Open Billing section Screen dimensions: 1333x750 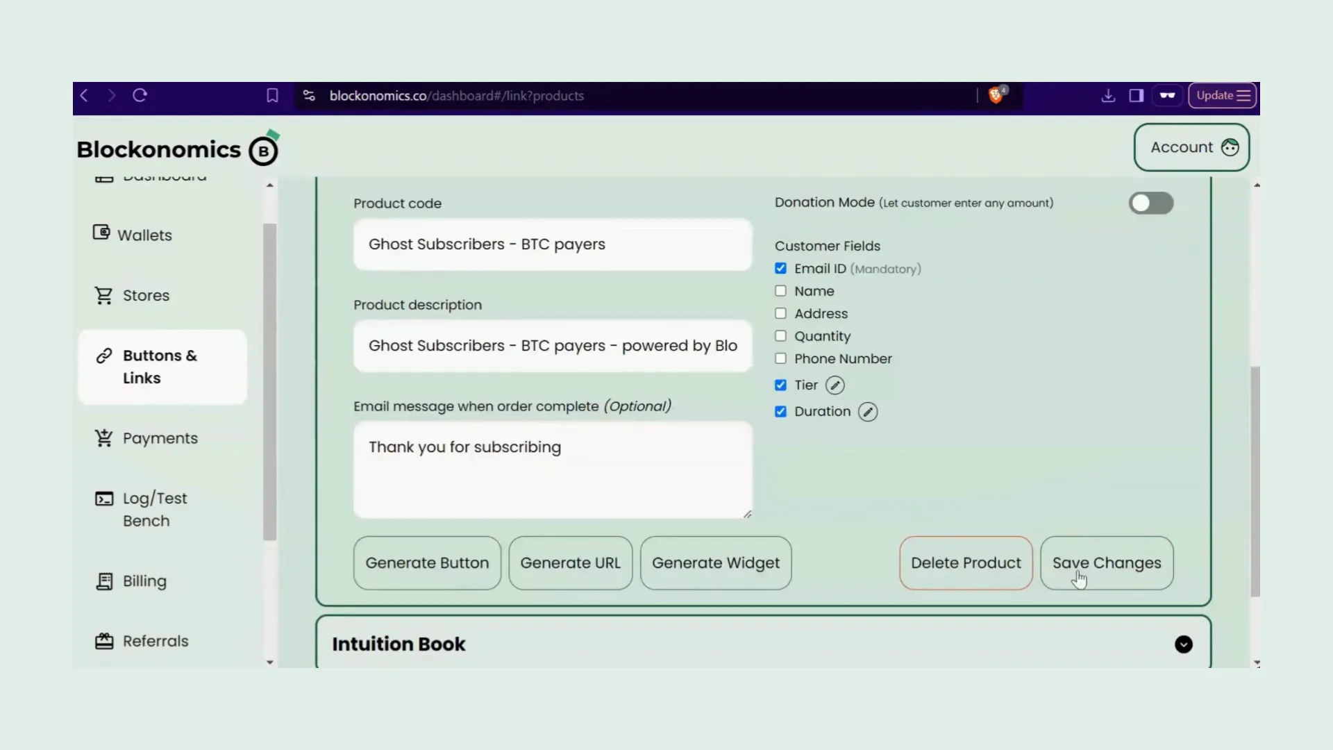144,581
